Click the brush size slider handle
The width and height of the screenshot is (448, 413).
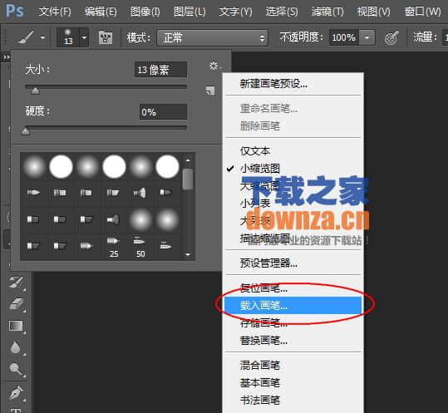pyautogui.click(x=35, y=91)
